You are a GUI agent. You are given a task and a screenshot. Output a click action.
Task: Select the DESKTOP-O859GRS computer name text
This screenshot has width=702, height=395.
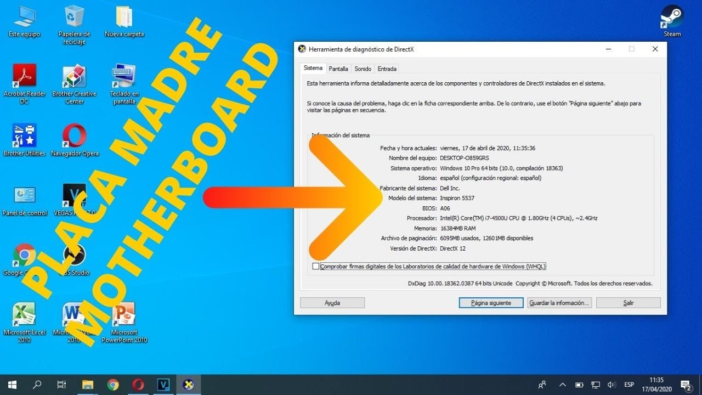tap(466, 158)
